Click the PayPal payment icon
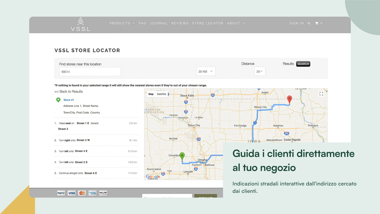Screen dimensions: 380x214 tap(61, 193)
